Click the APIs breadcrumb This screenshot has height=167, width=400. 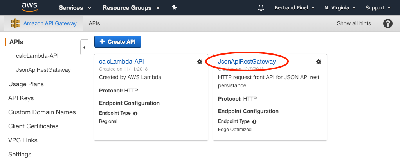(94, 24)
